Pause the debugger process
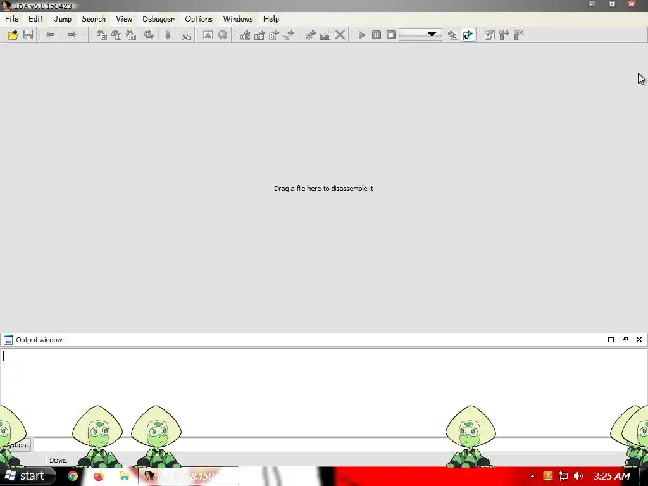Image resolution: width=648 pixels, height=486 pixels. point(376,35)
